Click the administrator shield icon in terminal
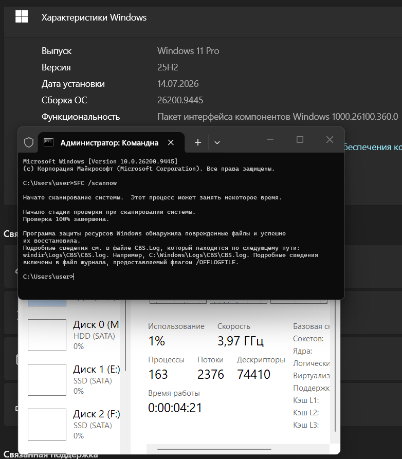The image size is (402, 459). pos(29,142)
